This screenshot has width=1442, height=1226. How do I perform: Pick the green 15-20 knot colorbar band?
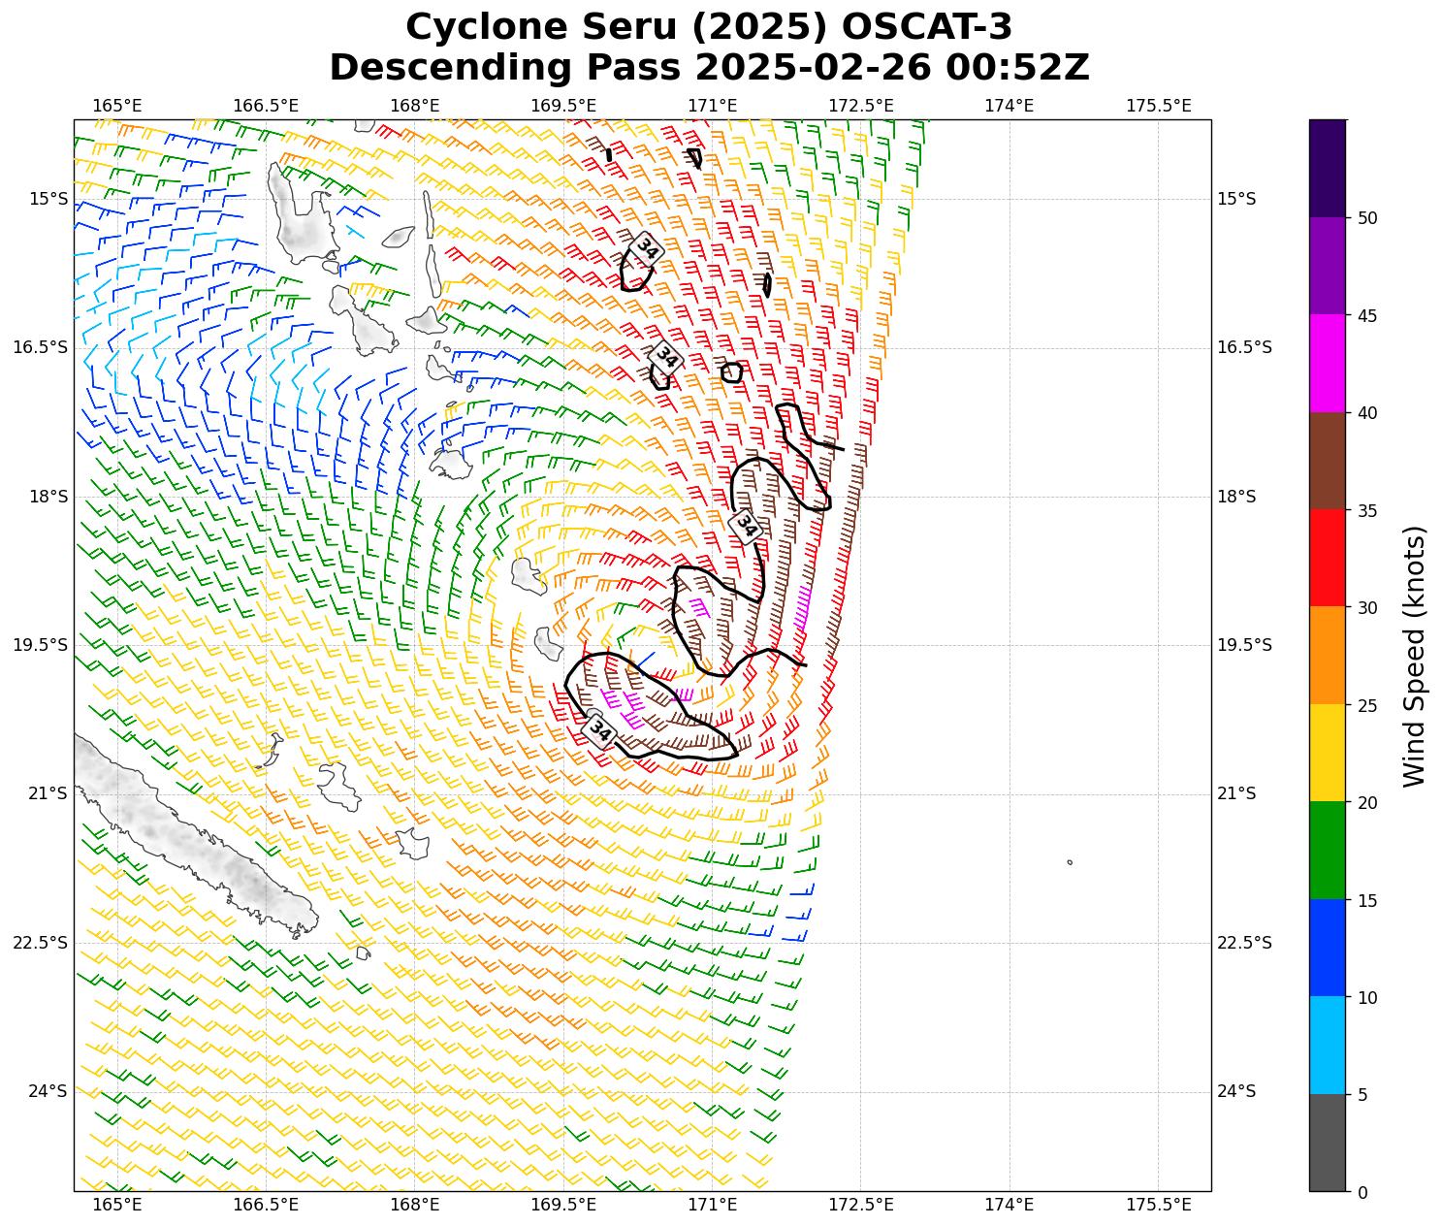pyautogui.click(x=1327, y=850)
